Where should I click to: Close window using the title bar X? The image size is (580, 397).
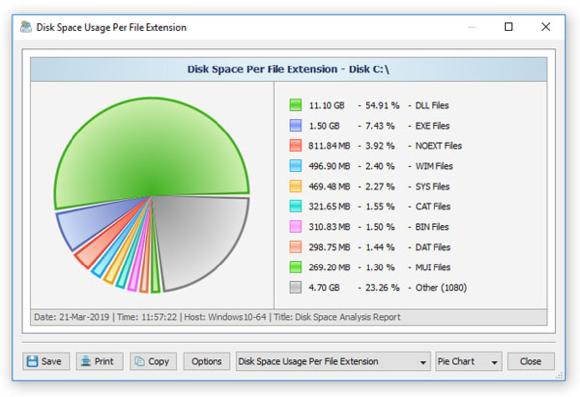[546, 27]
